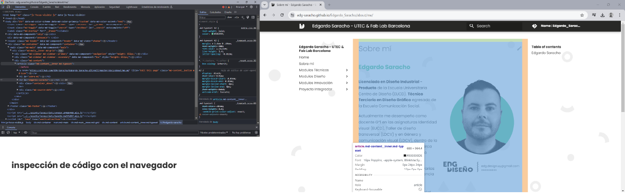The height and width of the screenshot is (194, 625).
Task: Open the Lighthouse tab
Action: point(131,7)
